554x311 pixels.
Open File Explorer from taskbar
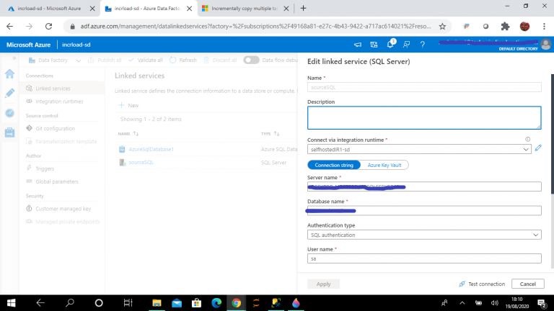pyautogui.click(x=157, y=303)
